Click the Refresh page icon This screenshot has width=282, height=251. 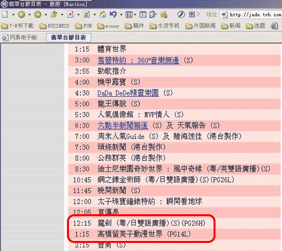tap(87, 14)
